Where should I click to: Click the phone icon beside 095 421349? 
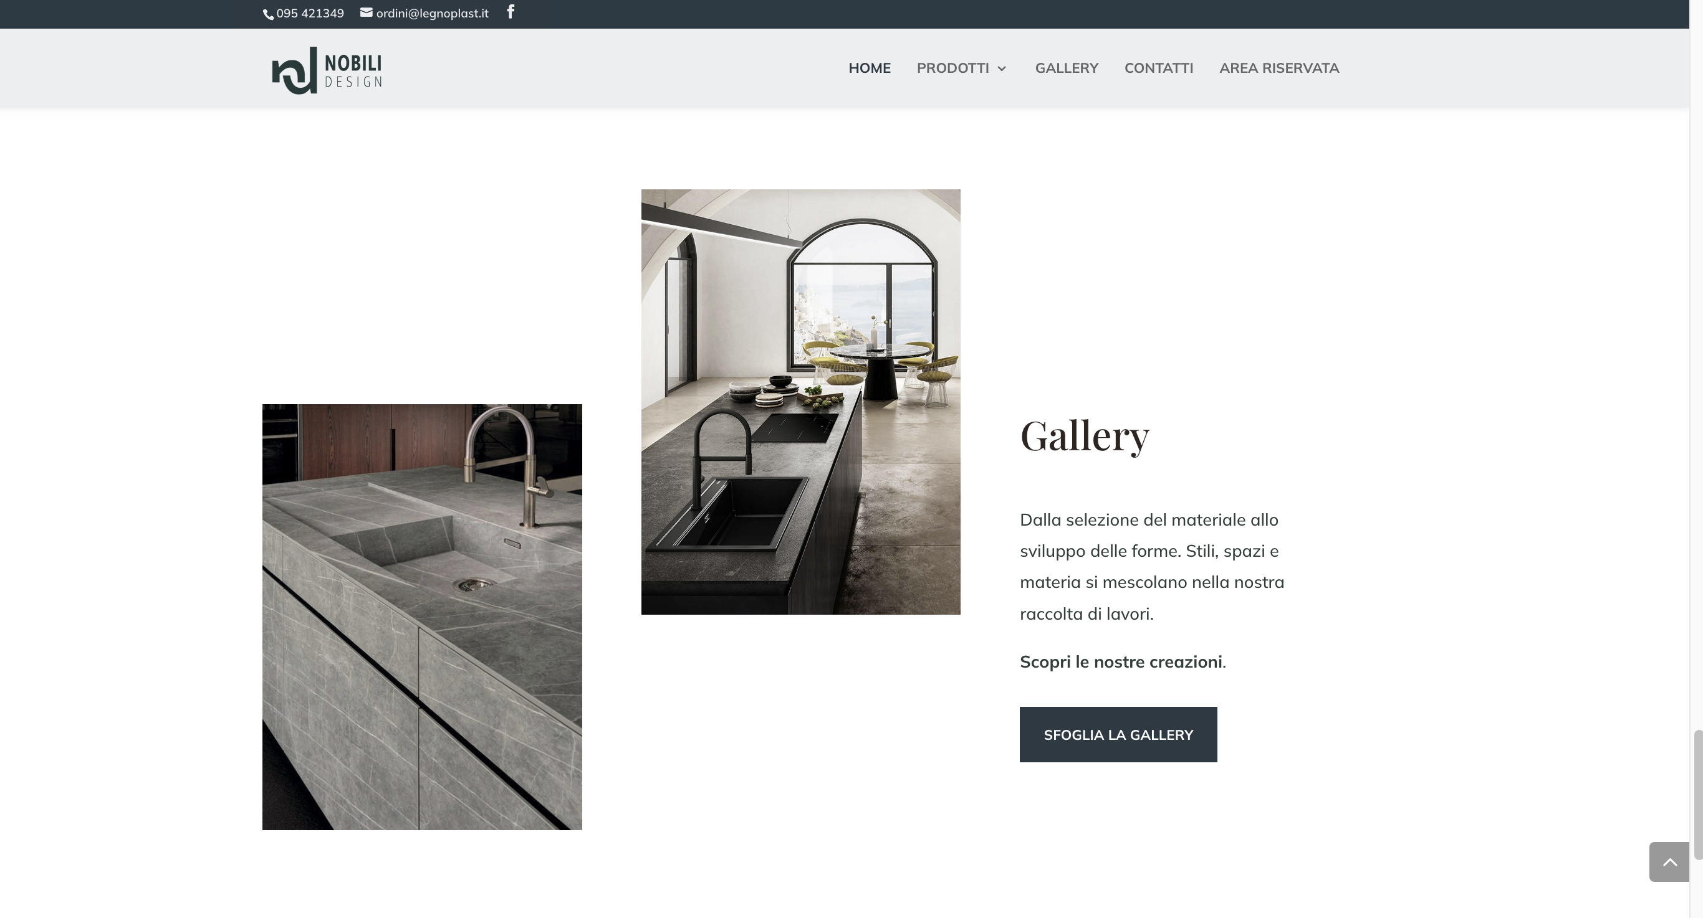pyautogui.click(x=269, y=14)
